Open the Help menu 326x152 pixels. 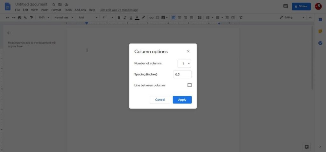pyautogui.click(x=92, y=10)
